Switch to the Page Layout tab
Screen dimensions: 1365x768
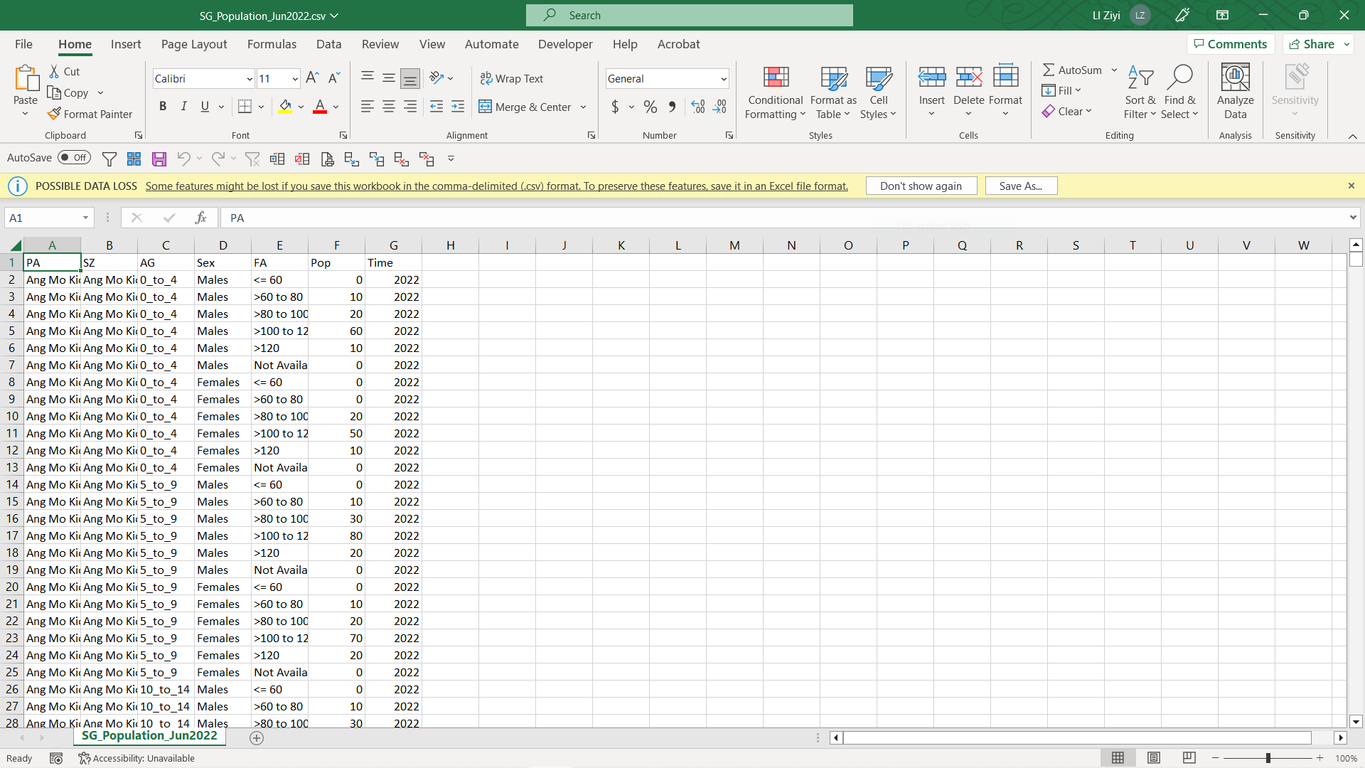coord(194,44)
